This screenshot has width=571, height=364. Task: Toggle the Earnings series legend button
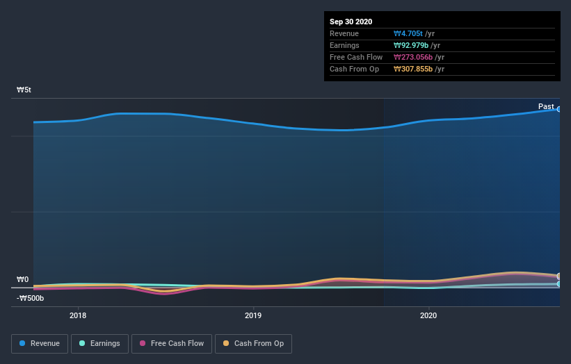point(99,344)
